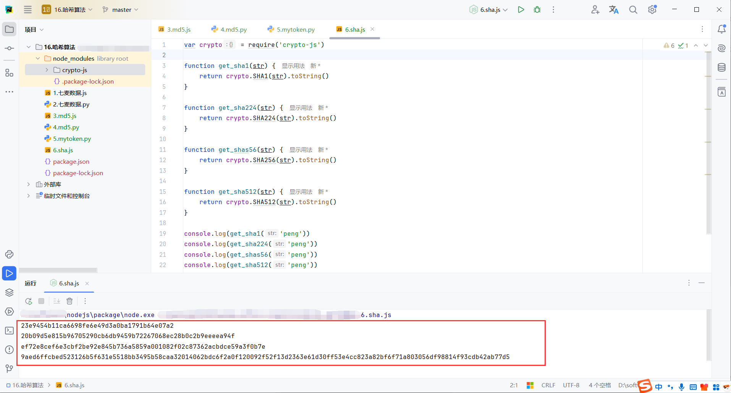The width and height of the screenshot is (731, 393).
Task: Open the Commit tool window
Action: 9,48
